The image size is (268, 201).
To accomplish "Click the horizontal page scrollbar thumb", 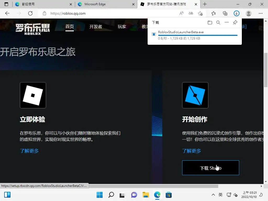I will tap(153, 186).
